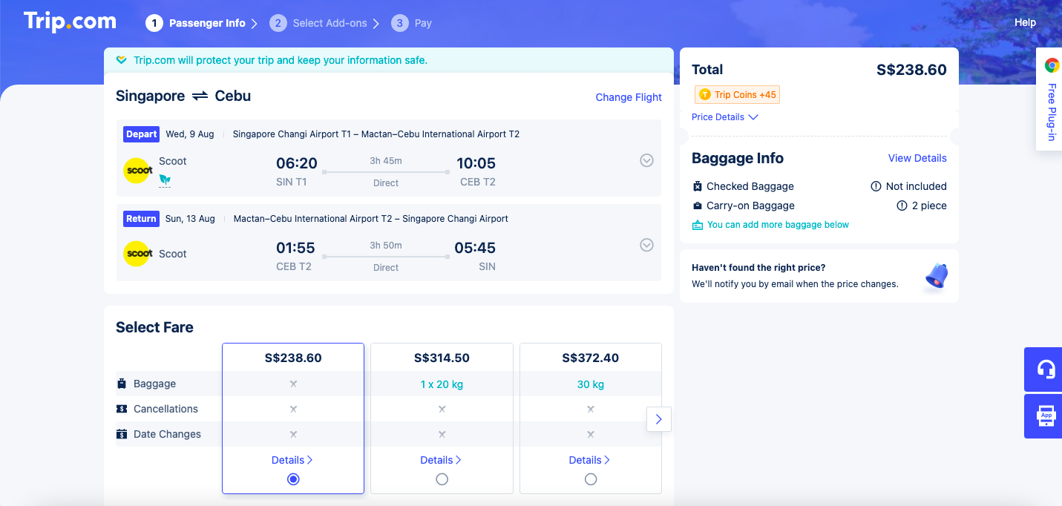Screen dimensions: 1062x506
Task: Click the info icon beside Not included
Action: coord(876,186)
